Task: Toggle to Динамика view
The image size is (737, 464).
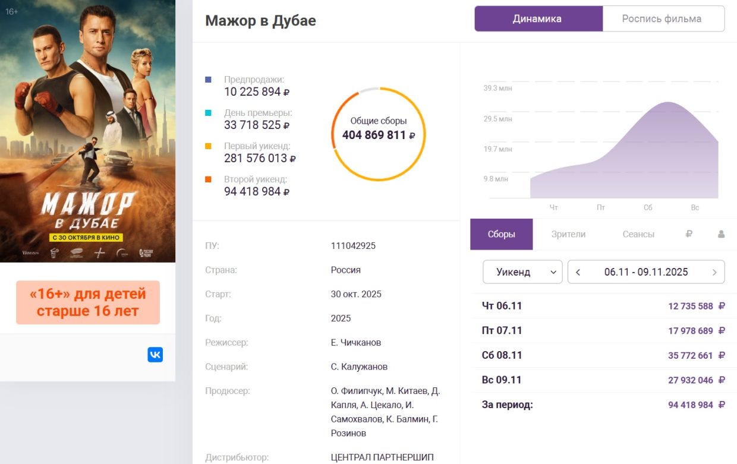Action: (537, 18)
